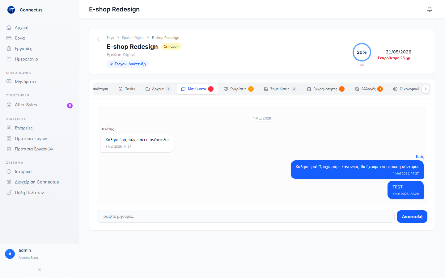
Task: Click the Αποσύνδεση logout link
Action: [28, 258]
